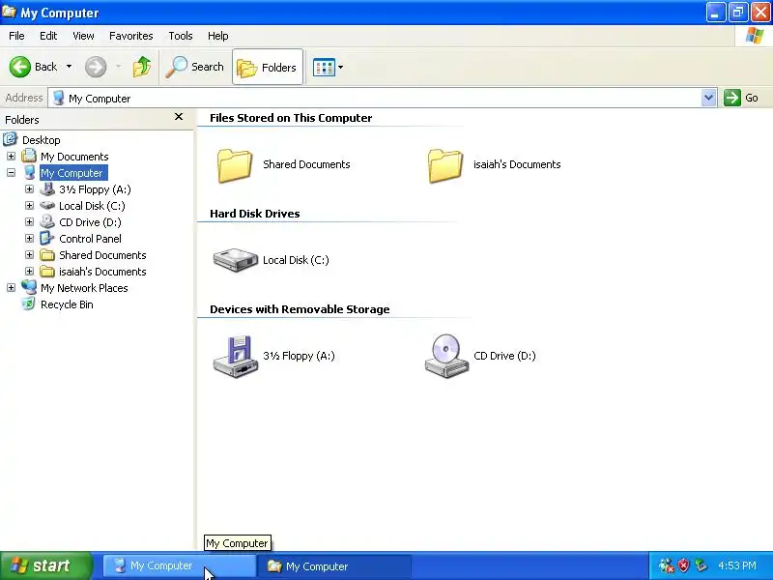
Task: Select the Shared Documents folder icon
Action: click(235, 165)
